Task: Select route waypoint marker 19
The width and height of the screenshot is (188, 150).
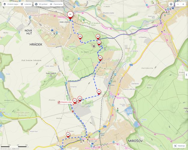Action: pos(99,91)
